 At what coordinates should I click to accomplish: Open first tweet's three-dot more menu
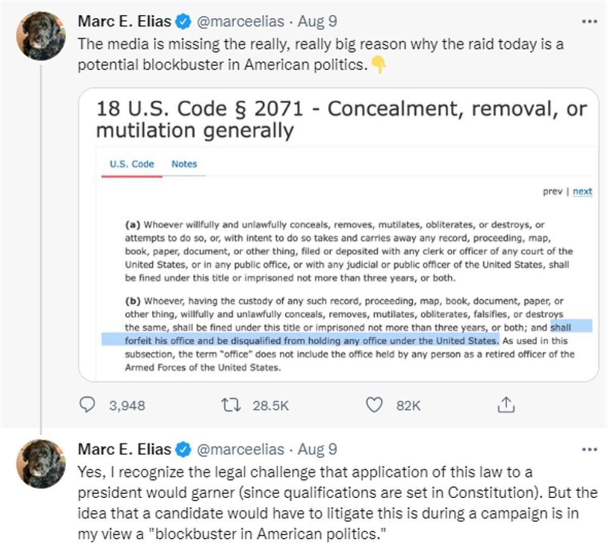pyautogui.click(x=589, y=22)
